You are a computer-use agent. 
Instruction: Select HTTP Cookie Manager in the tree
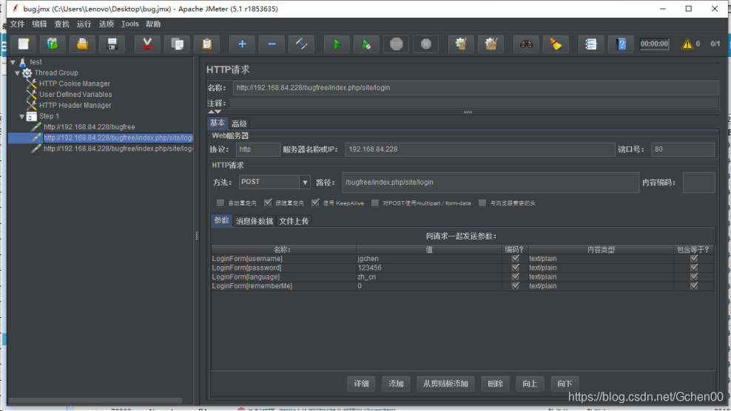point(75,84)
